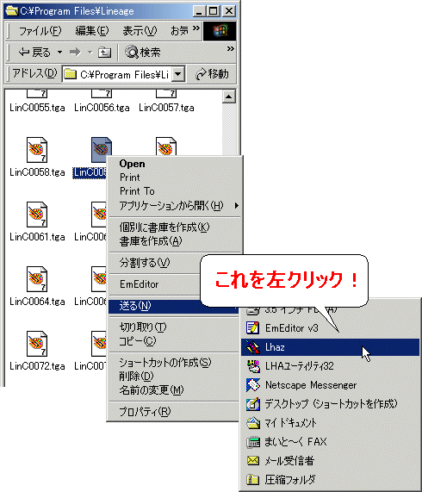Expand the アプリケーションから開く submenu
422x492 pixels.
pyautogui.click(x=174, y=206)
